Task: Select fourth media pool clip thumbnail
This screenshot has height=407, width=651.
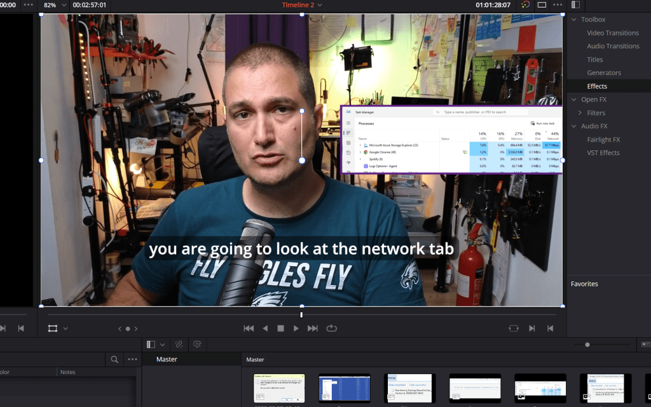Action: [x=474, y=389]
